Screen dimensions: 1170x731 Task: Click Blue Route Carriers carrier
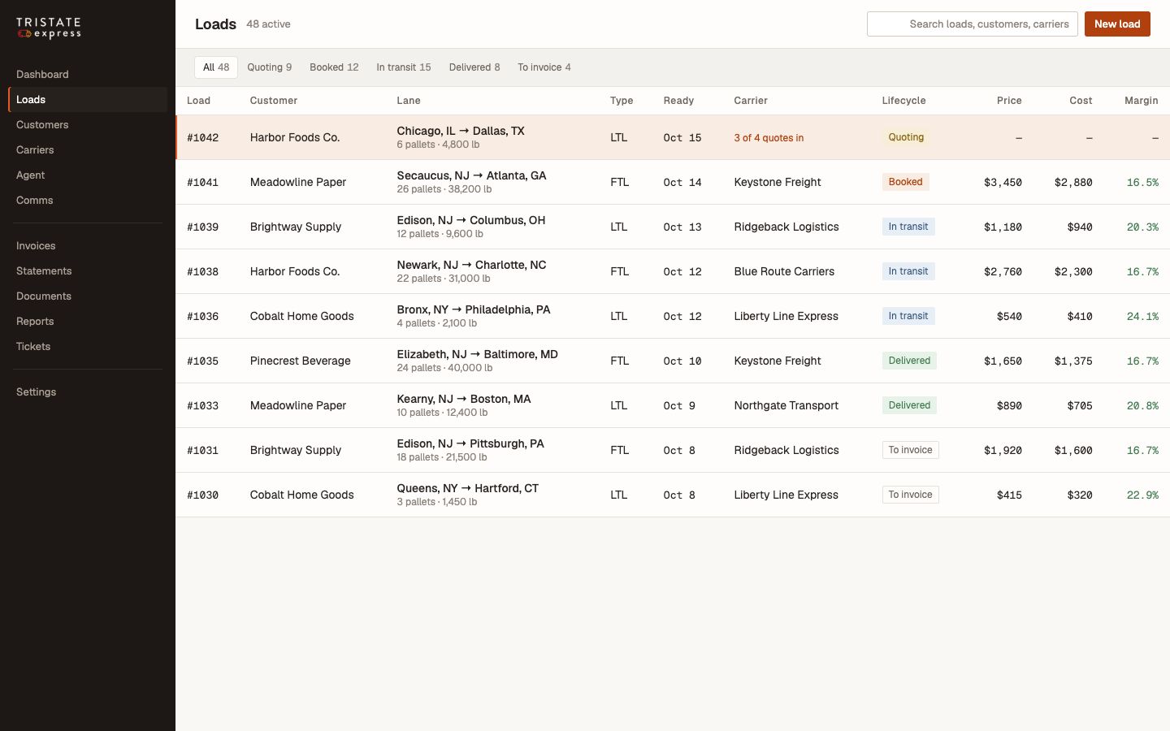[784, 271]
